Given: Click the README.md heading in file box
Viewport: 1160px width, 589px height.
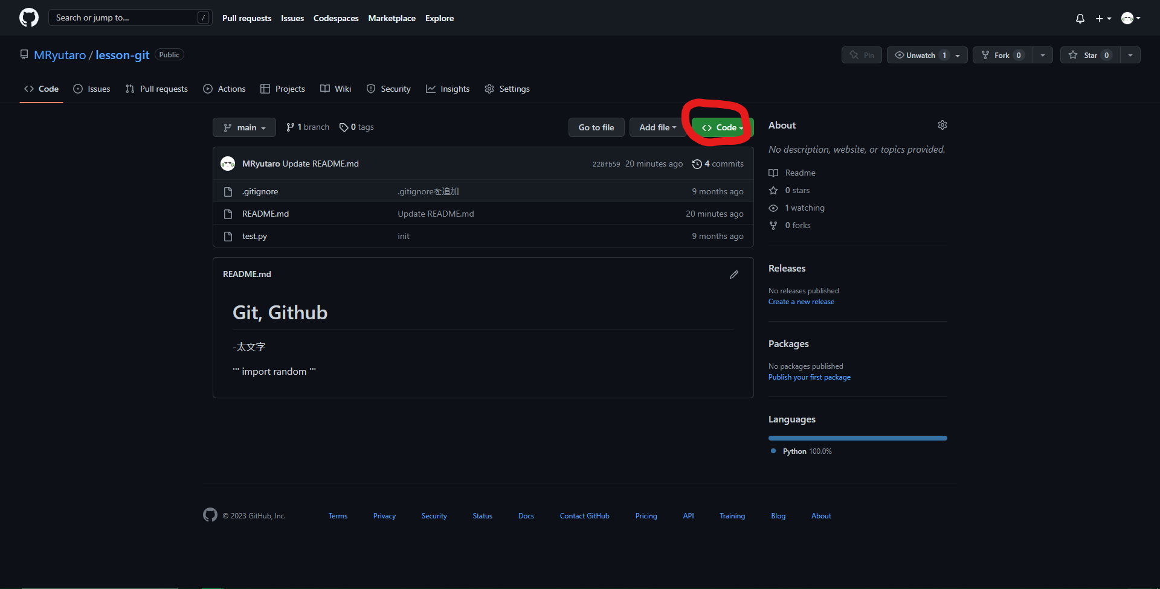Looking at the screenshot, I should [x=247, y=274].
